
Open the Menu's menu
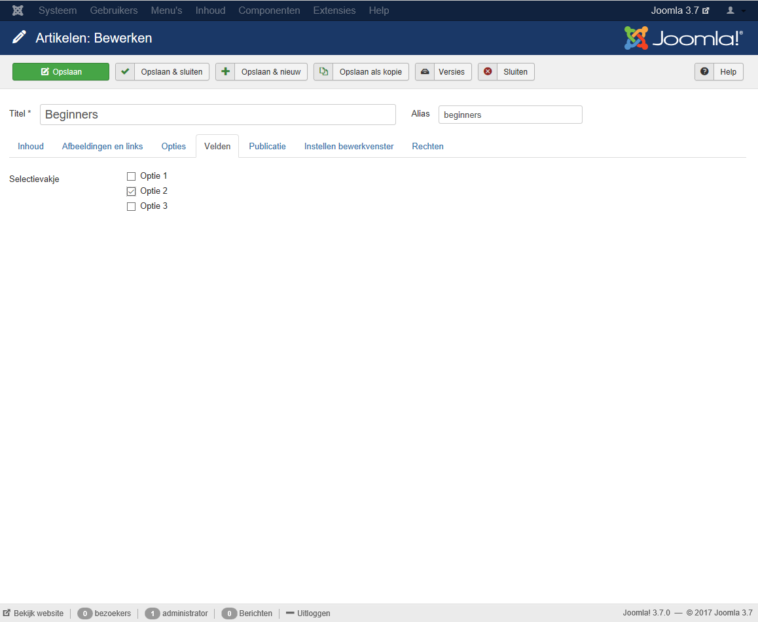pos(166,10)
